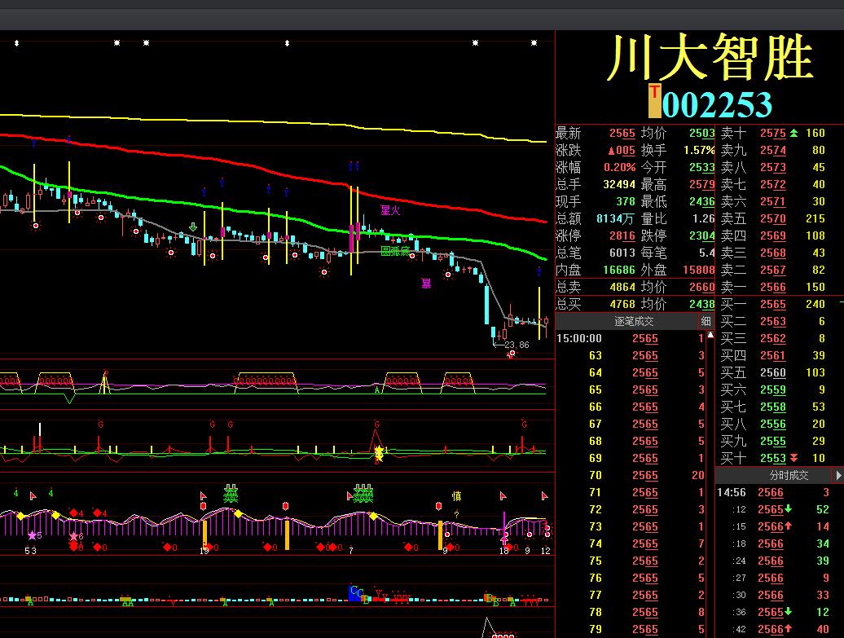Viewport: 844px width, 638px height.
Task: Select the 买五 bid price 2560
Action: (773, 372)
